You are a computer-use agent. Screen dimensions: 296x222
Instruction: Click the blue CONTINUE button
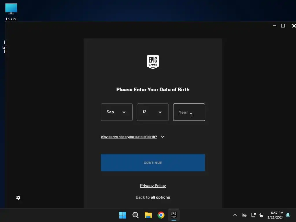point(153,163)
